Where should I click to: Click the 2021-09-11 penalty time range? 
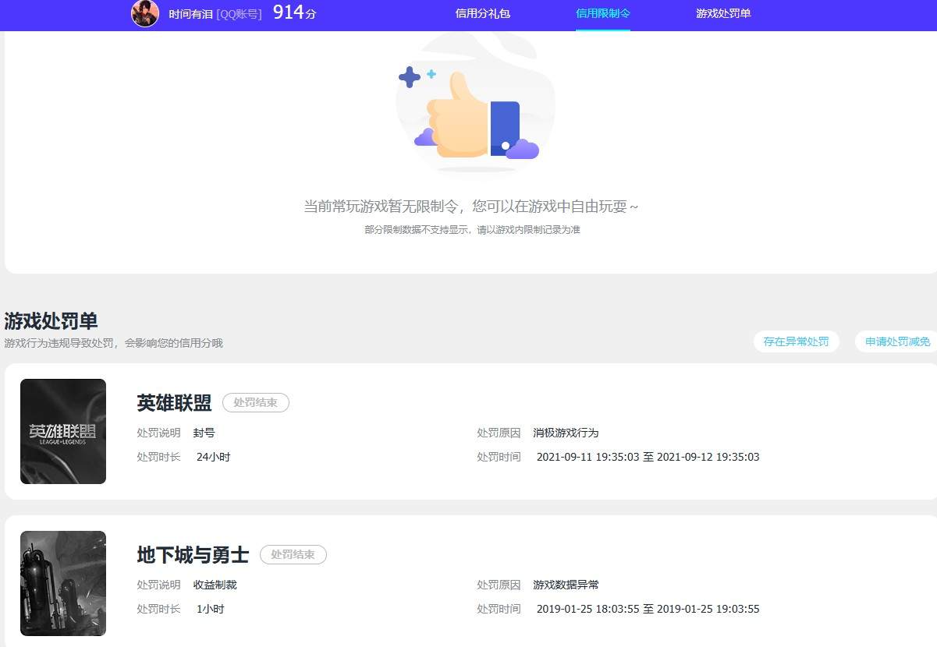[x=648, y=457]
